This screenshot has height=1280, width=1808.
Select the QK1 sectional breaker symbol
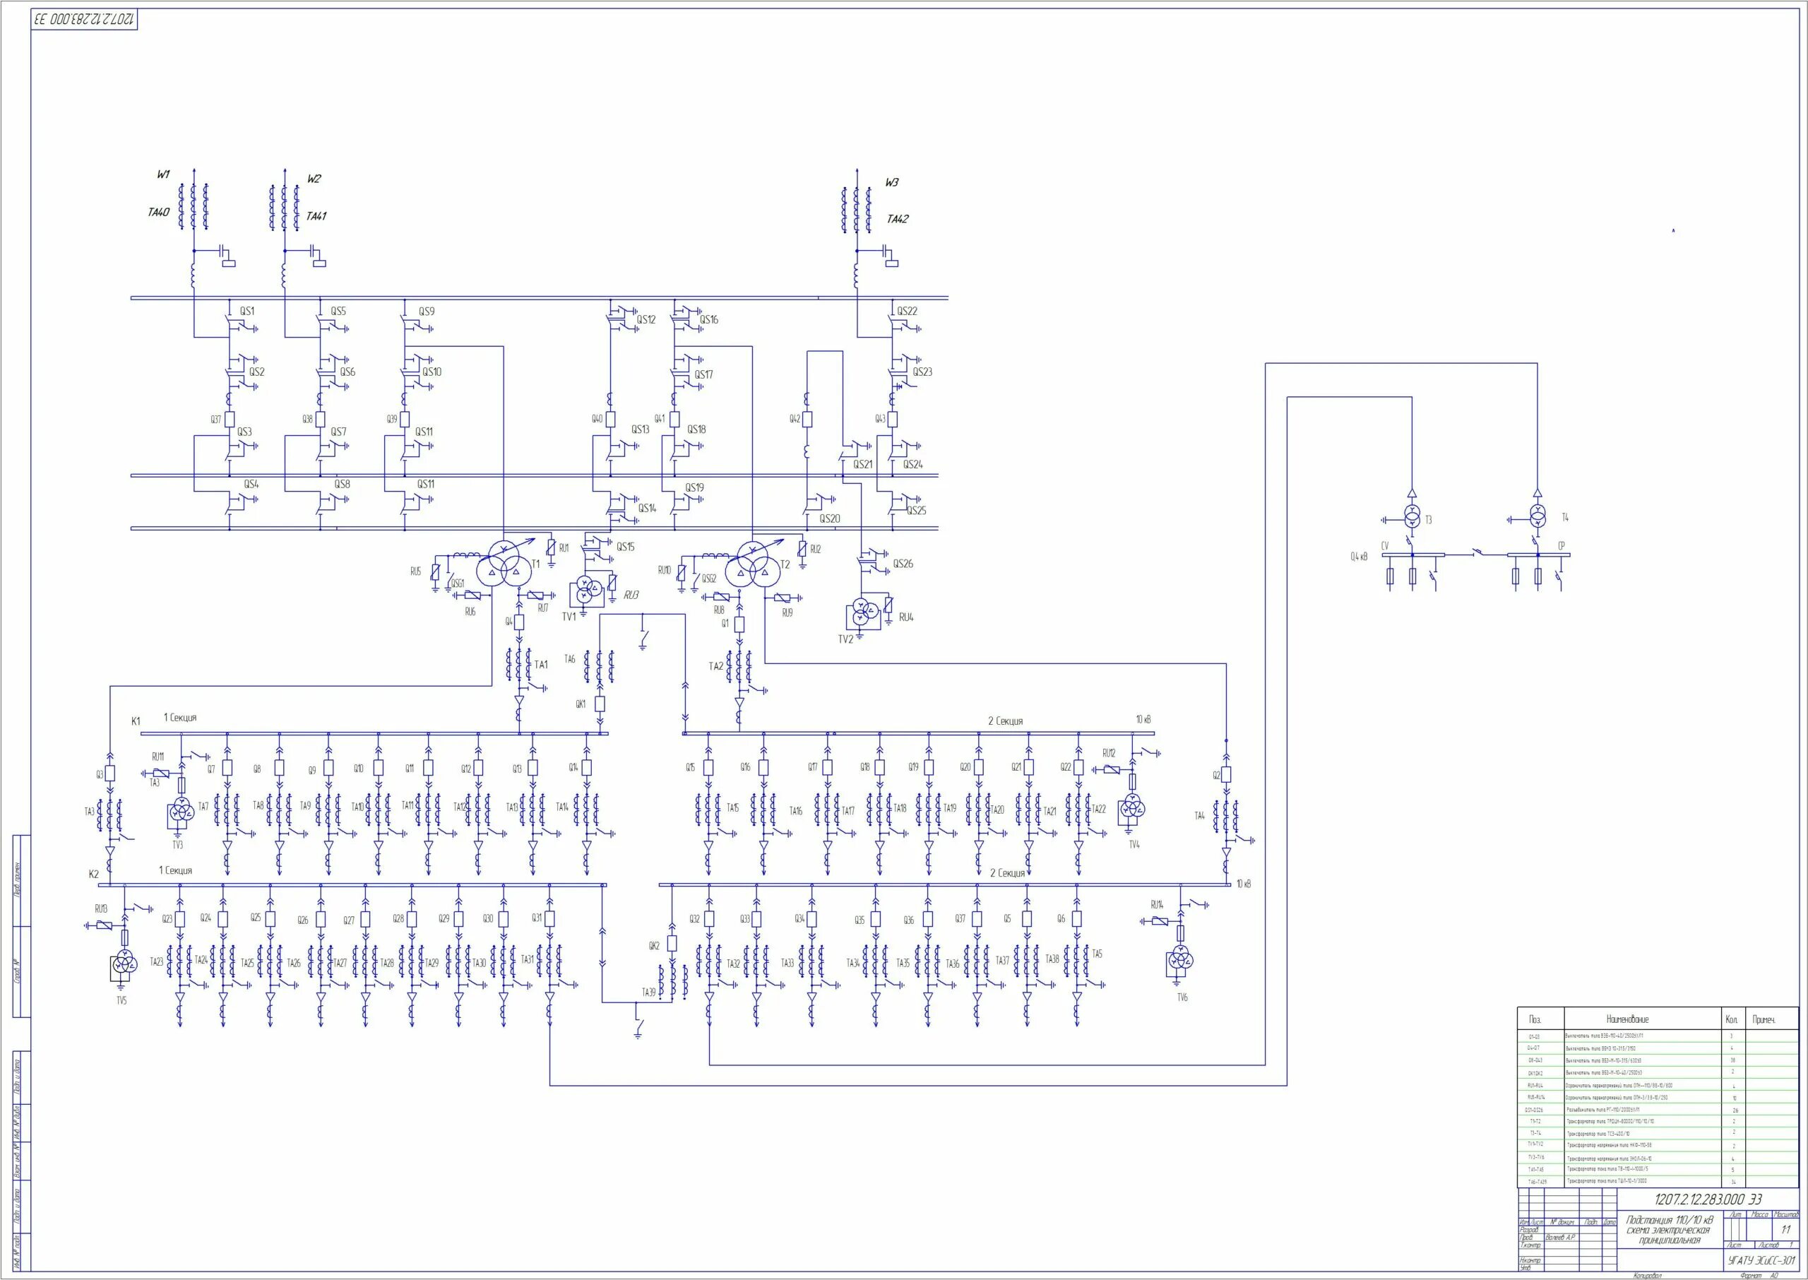[x=600, y=704]
